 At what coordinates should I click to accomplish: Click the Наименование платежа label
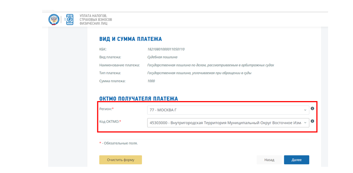pos(119,65)
